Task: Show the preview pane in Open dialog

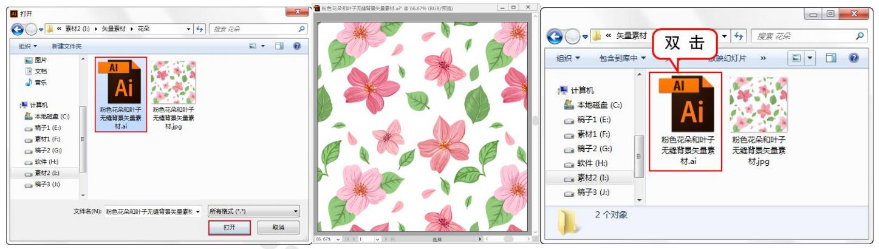Action: click(x=279, y=46)
